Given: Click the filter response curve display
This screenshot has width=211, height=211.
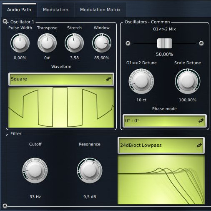Looking at the screenshot, I should (161, 180).
